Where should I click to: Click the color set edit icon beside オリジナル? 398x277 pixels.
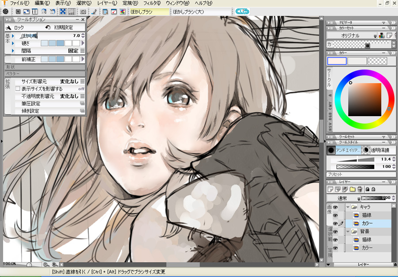[382, 35]
